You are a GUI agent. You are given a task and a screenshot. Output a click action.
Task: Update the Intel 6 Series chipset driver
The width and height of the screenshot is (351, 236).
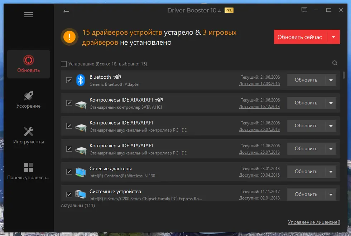(306, 195)
